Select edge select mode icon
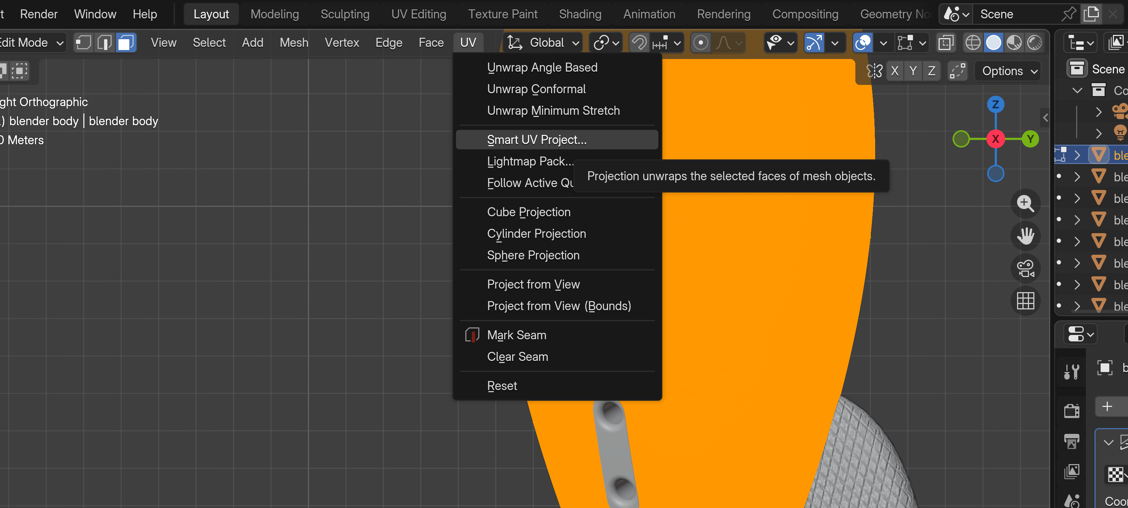Screen dimensions: 1128x508 coord(105,43)
